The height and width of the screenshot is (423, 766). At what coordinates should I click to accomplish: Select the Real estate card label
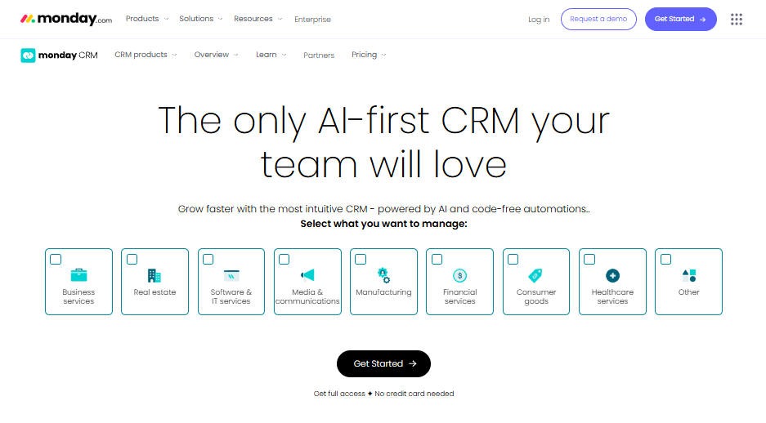click(x=155, y=292)
